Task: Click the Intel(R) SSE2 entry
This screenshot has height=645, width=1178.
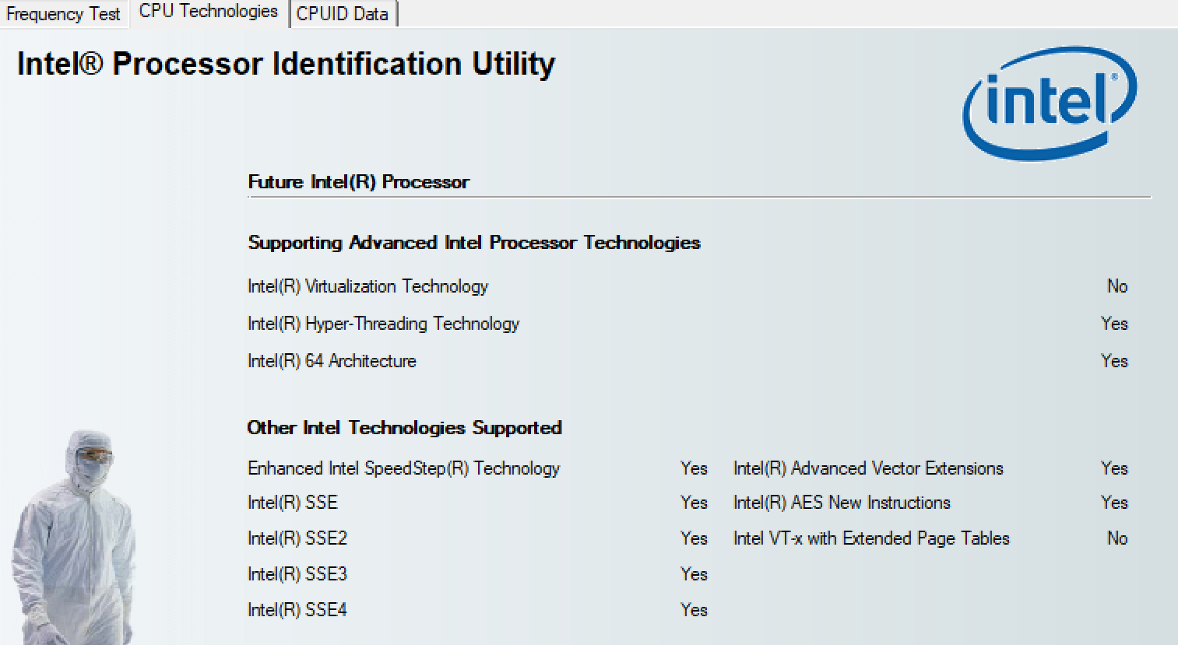Action: pyautogui.click(x=297, y=538)
